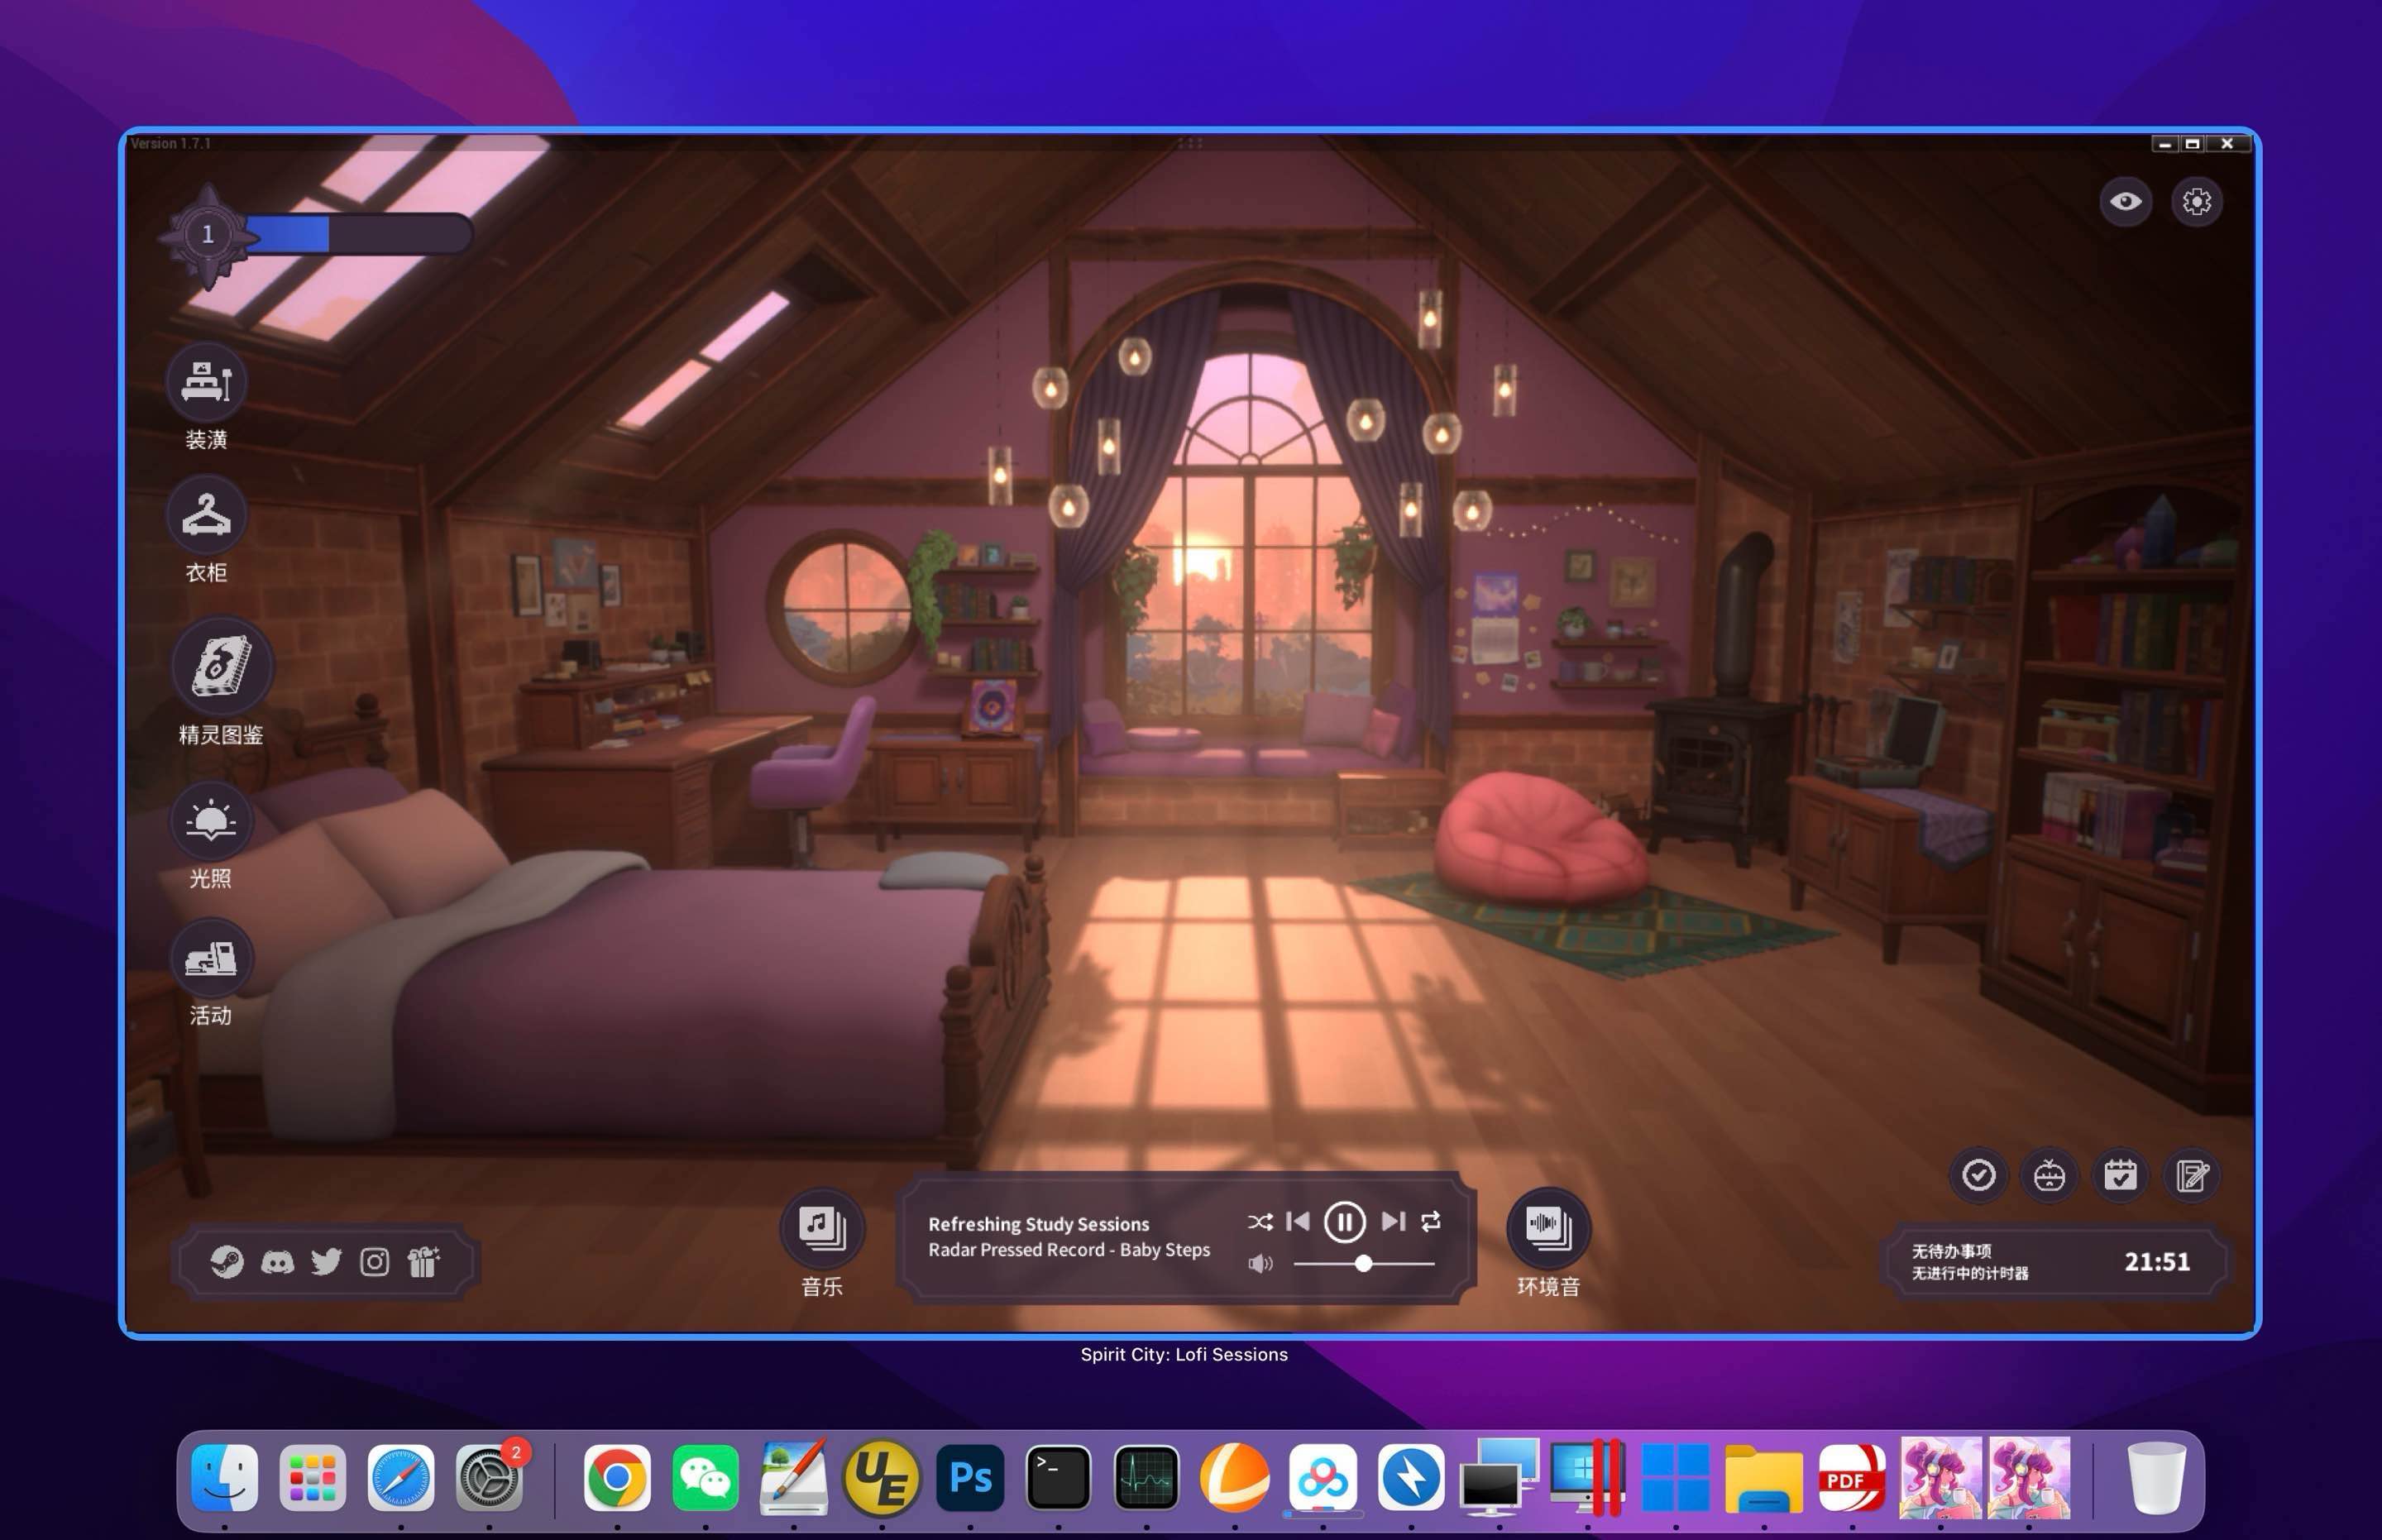Open the Steam page link icon
Image resolution: width=2382 pixels, height=1540 pixels.
pos(227,1262)
